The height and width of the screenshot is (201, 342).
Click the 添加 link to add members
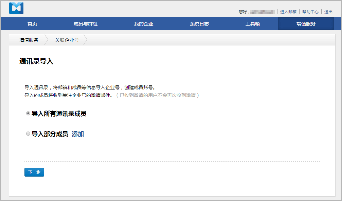point(78,134)
